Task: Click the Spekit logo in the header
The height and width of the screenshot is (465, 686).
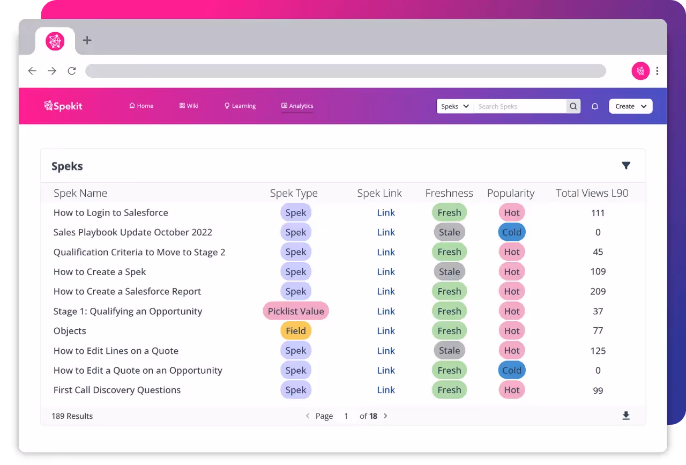Action: (63, 106)
